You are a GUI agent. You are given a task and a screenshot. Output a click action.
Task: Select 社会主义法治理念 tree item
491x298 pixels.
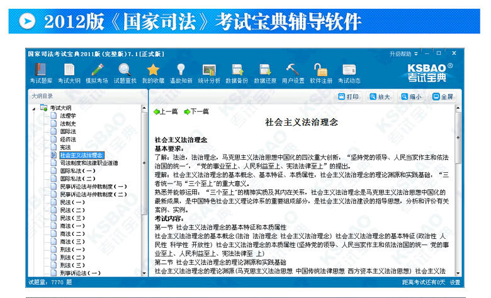point(81,155)
